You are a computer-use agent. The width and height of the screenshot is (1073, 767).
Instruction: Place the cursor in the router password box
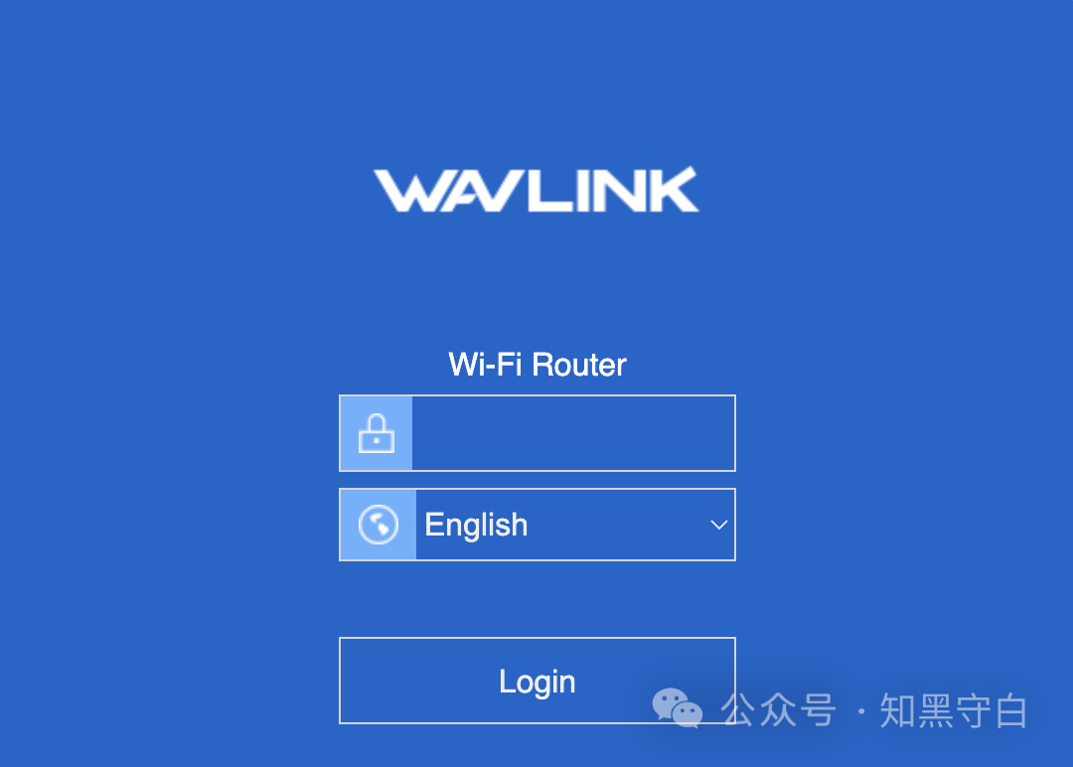573,433
